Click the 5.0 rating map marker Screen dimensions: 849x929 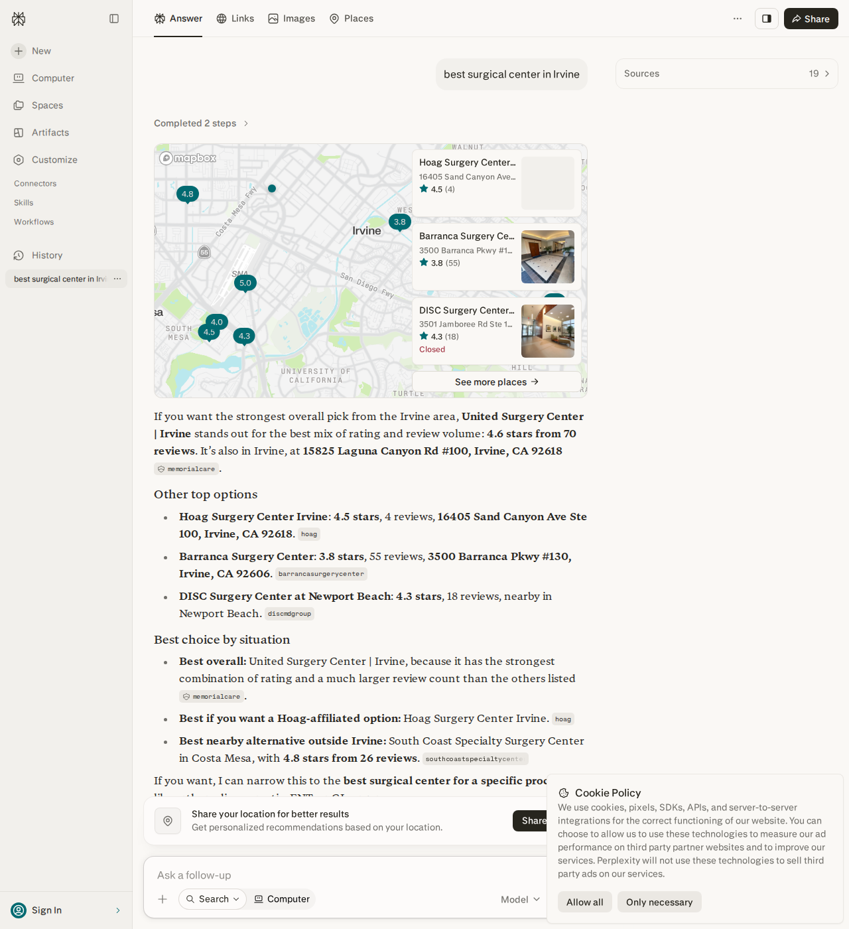coord(245,284)
